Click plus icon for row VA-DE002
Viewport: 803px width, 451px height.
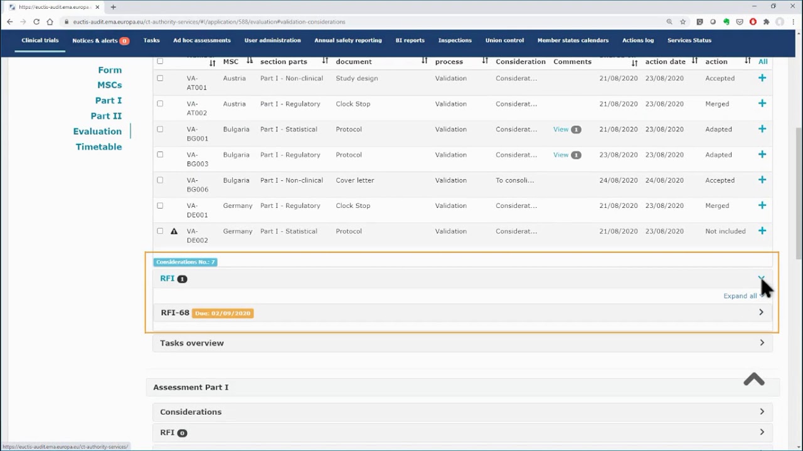pyautogui.click(x=762, y=231)
